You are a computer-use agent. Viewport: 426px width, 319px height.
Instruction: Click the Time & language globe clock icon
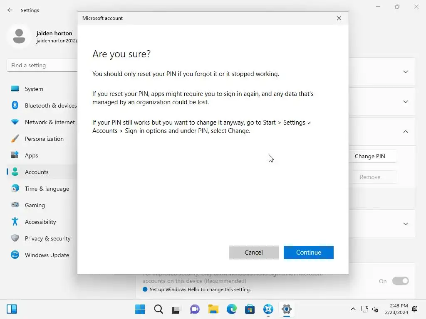click(x=15, y=188)
